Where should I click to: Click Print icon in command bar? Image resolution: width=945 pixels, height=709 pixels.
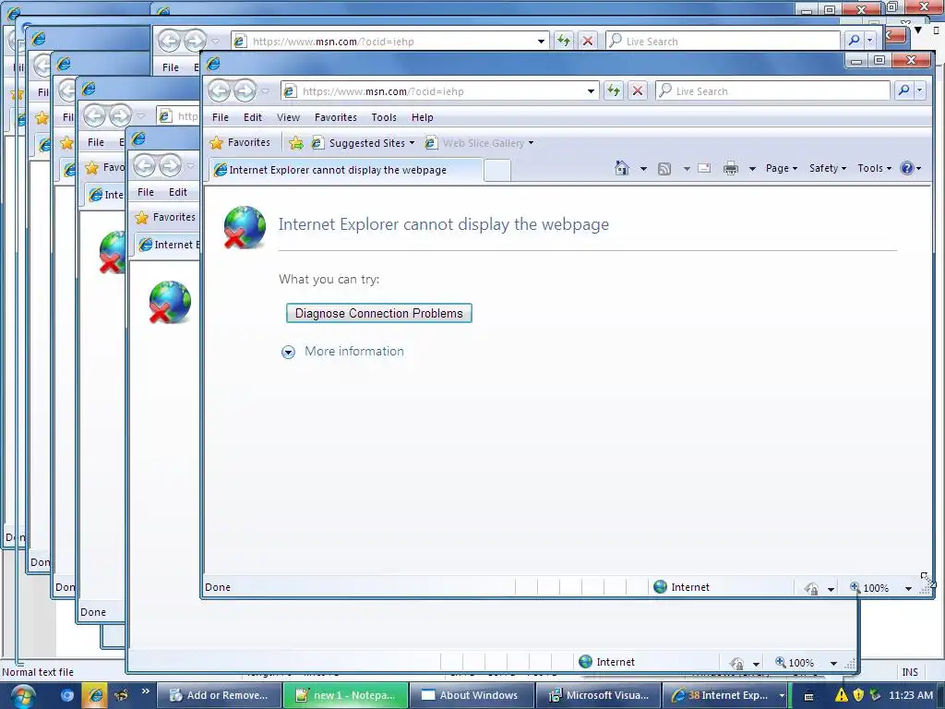731,168
